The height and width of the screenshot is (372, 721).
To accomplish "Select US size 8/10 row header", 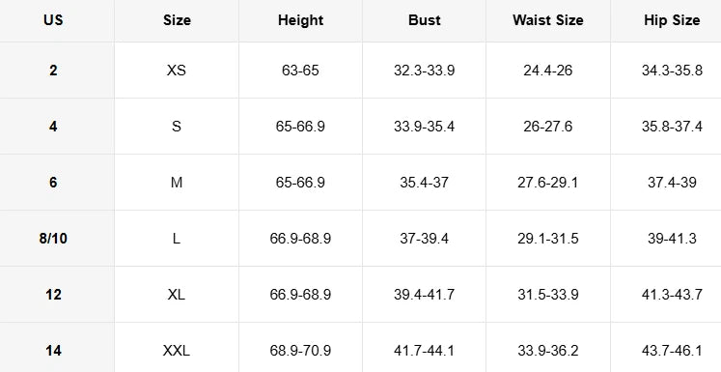I will tap(53, 239).
